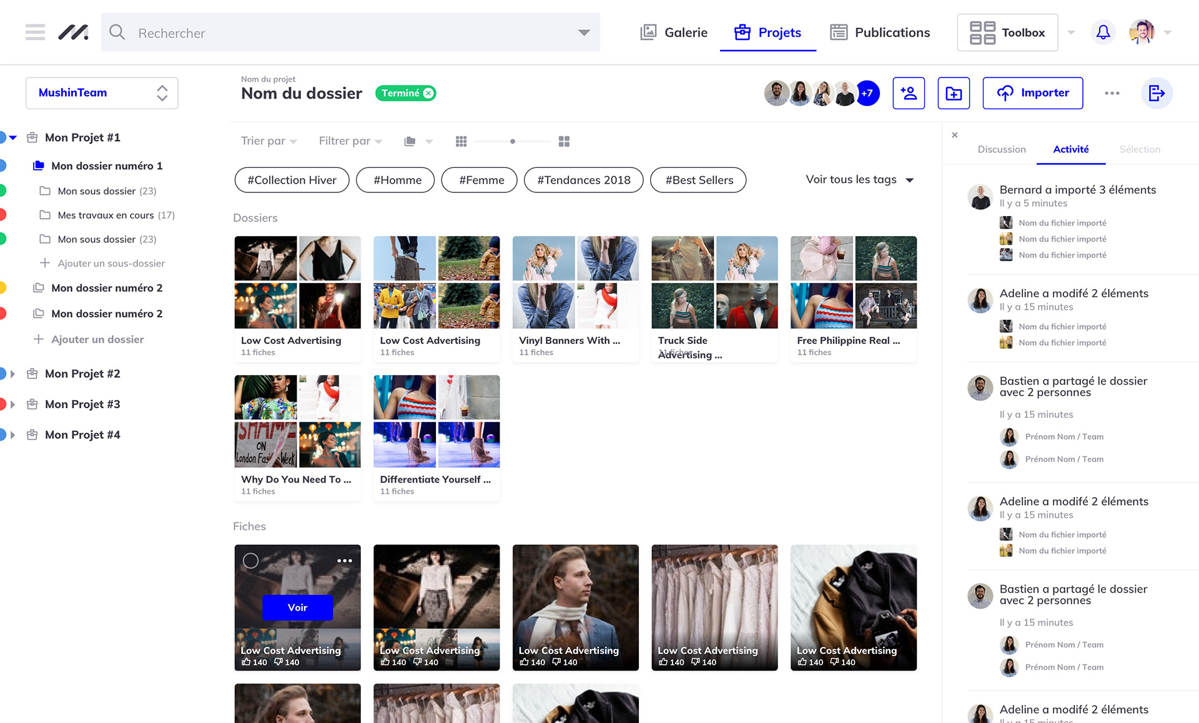The image size is (1199, 723).
Task: Toggle the #Femme tag filter
Action: tap(481, 180)
